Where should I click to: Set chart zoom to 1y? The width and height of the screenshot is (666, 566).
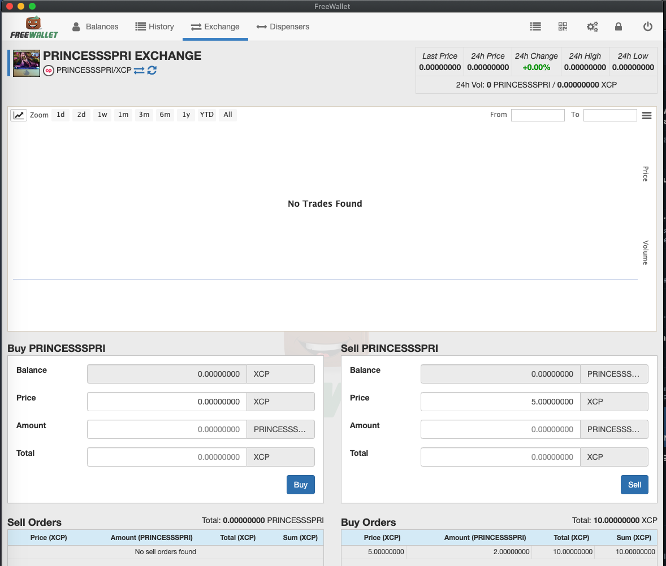pyautogui.click(x=186, y=115)
